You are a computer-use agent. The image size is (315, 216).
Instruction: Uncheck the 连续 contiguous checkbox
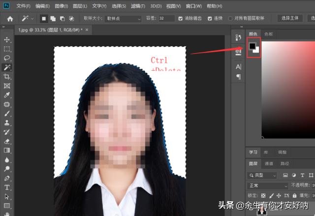click(x=211, y=18)
